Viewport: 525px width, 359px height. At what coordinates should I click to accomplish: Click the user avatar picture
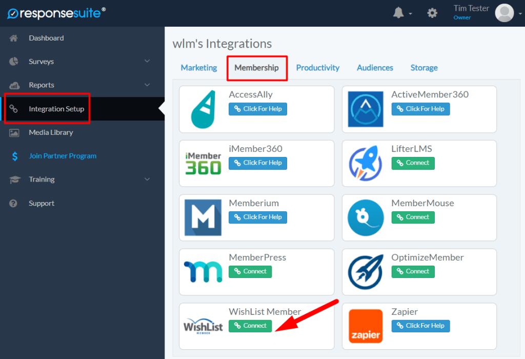(504, 13)
